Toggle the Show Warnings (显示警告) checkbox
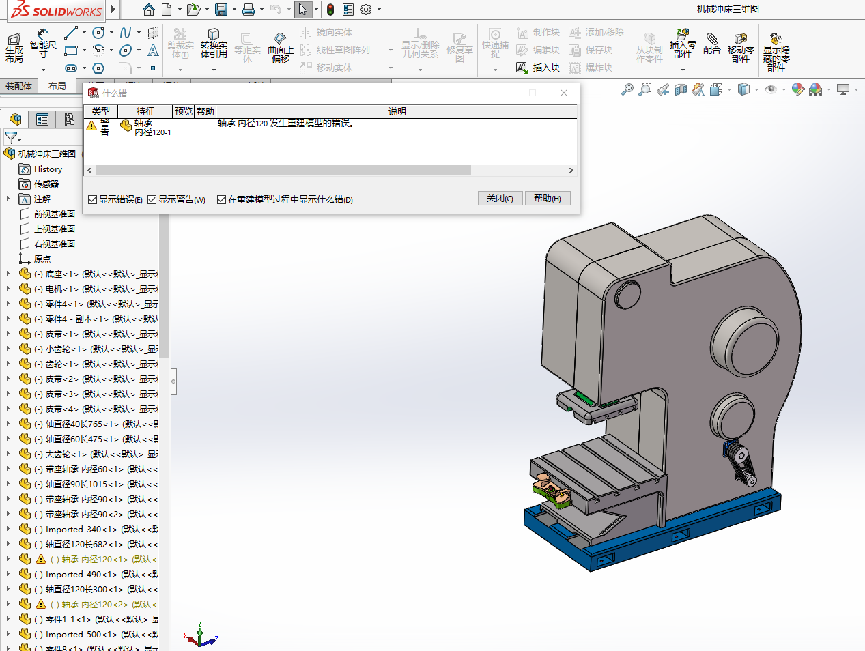The height and width of the screenshot is (651, 865). pyautogui.click(x=152, y=200)
